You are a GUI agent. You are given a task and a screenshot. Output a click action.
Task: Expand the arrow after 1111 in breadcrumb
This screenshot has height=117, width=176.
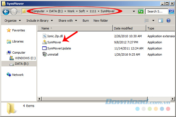(x=98, y=11)
